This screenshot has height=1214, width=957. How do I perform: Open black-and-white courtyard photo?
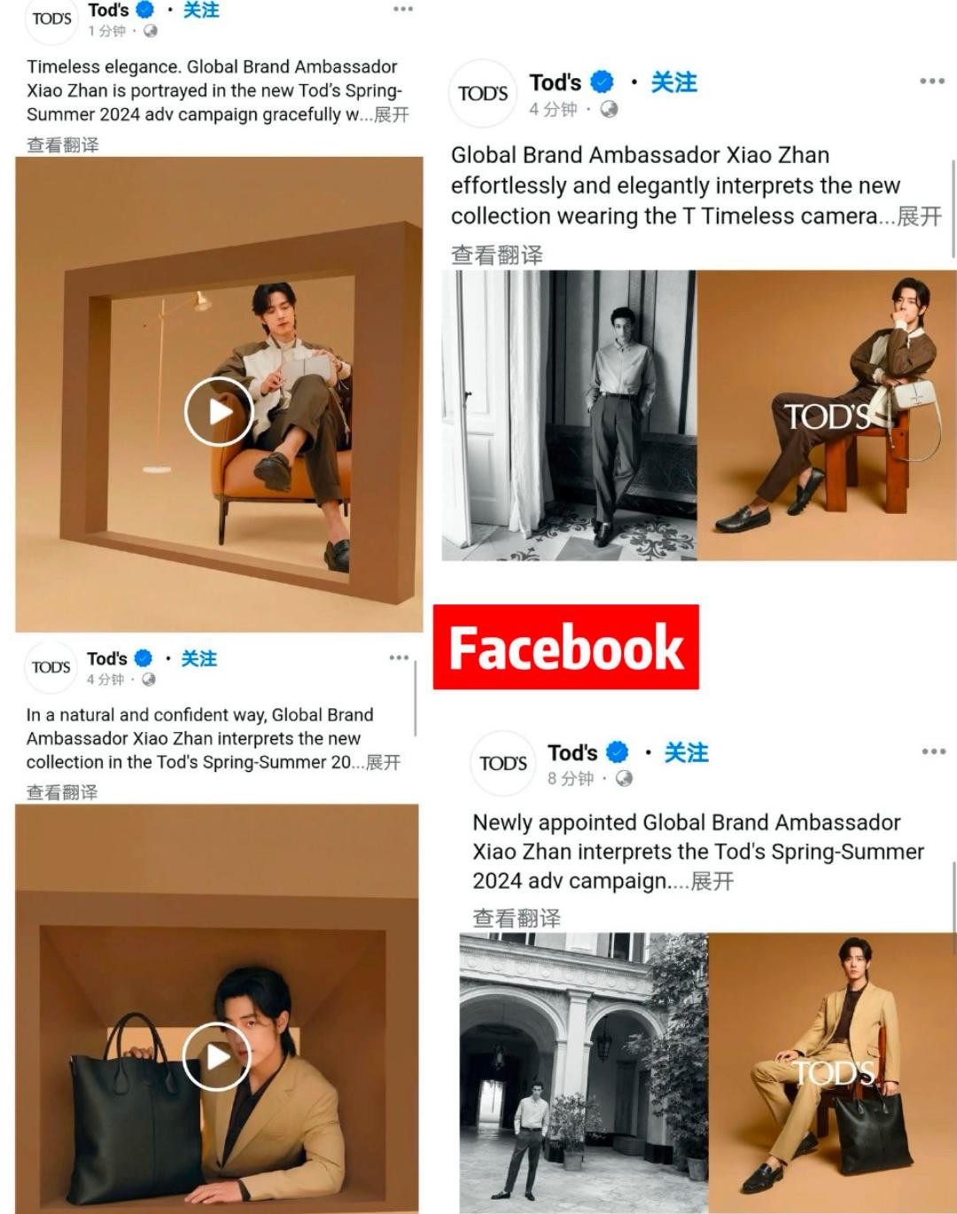point(583,1072)
